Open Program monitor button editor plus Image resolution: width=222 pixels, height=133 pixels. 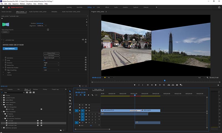tap(218, 85)
